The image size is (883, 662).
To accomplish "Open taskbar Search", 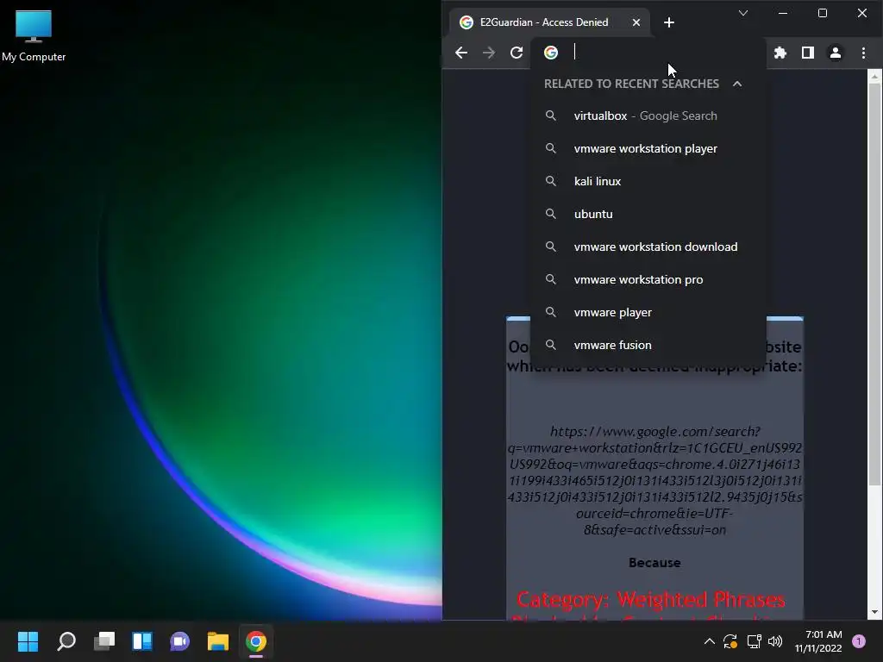I will tap(66, 641).
